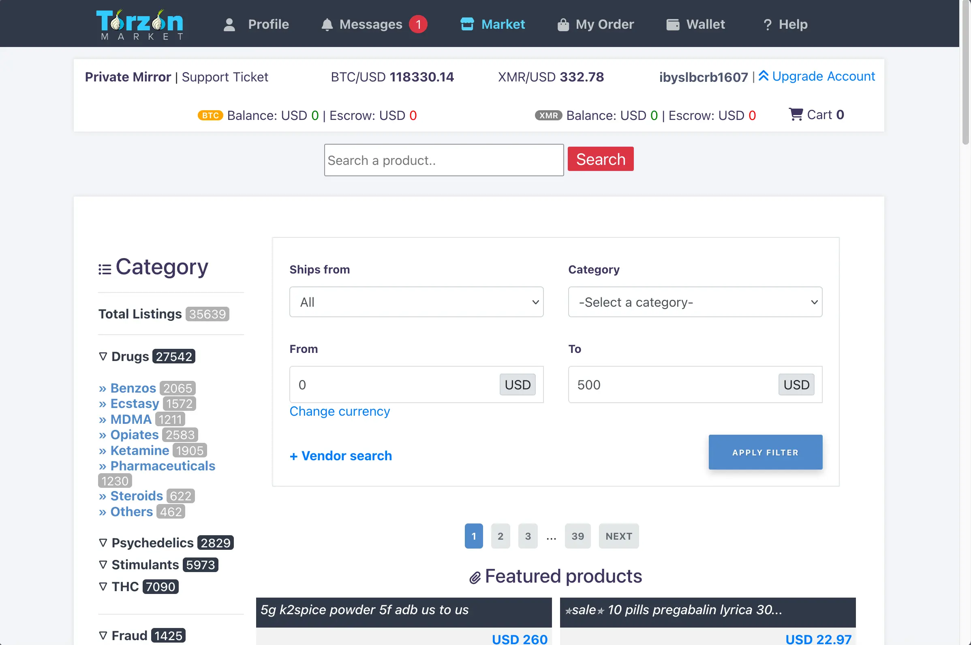Click the red unread messages badge
This screenshot has height=645, width=971.
coord(418,24)
